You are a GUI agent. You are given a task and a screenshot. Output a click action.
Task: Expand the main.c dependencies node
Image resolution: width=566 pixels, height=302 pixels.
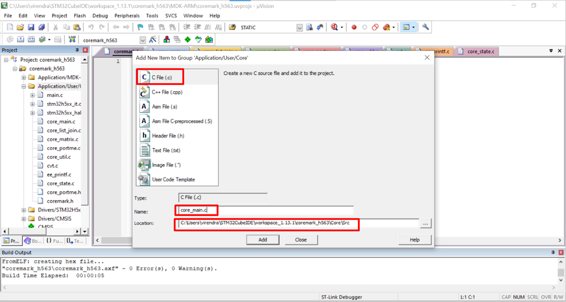pos(32,95)
